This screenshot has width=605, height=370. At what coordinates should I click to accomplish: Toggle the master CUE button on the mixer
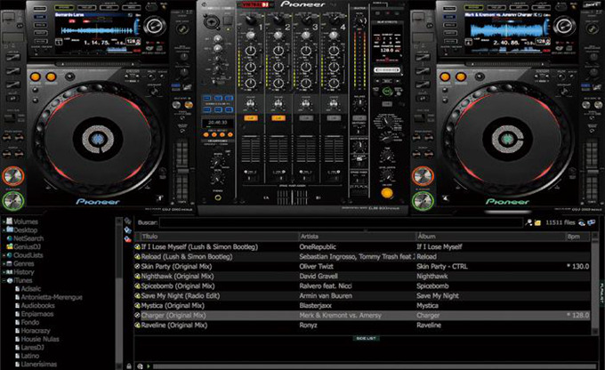(x=359, y=117)
